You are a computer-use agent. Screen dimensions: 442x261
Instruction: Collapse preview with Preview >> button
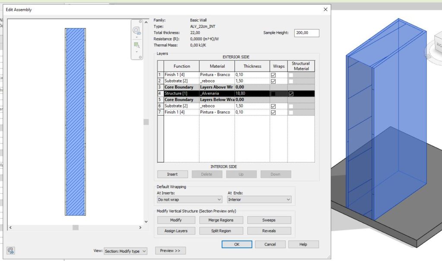pyautogui.click(x=170, y=251)
